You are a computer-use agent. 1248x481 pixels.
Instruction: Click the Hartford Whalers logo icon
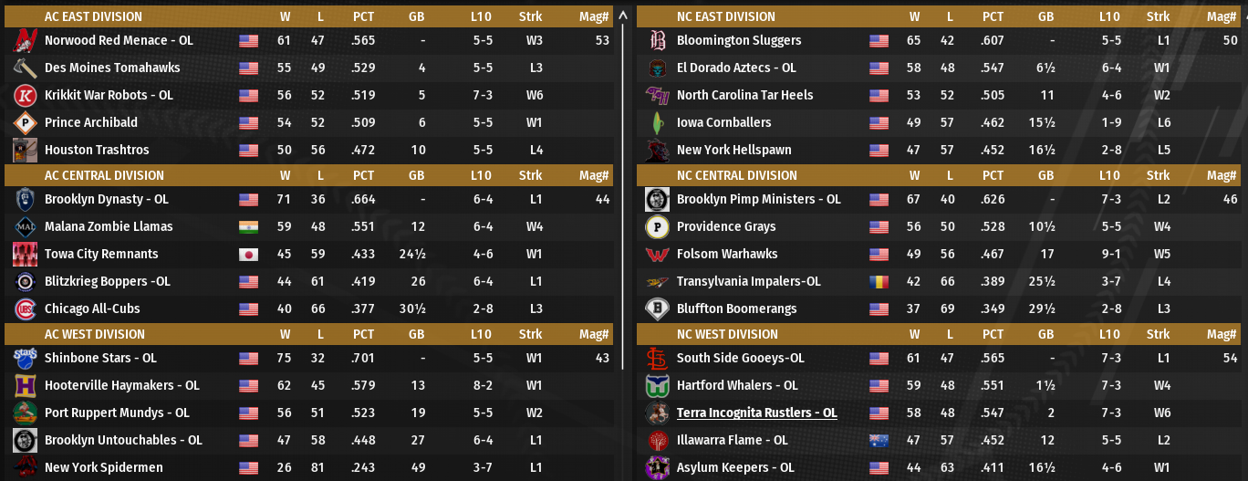point(657,385)
